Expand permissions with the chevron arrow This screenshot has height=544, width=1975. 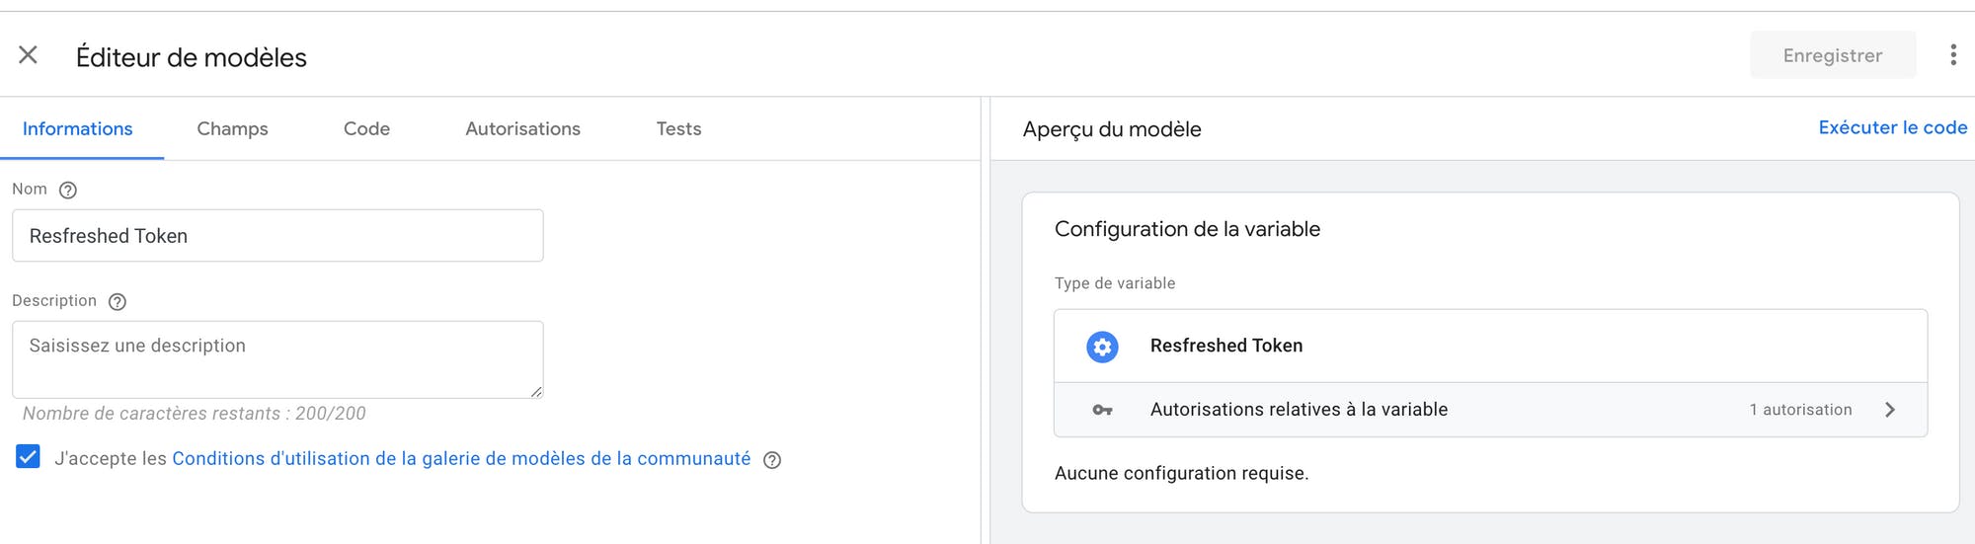[1889, 410]
